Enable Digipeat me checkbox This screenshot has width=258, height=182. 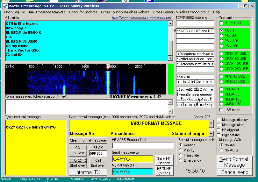tap(219, 135)
